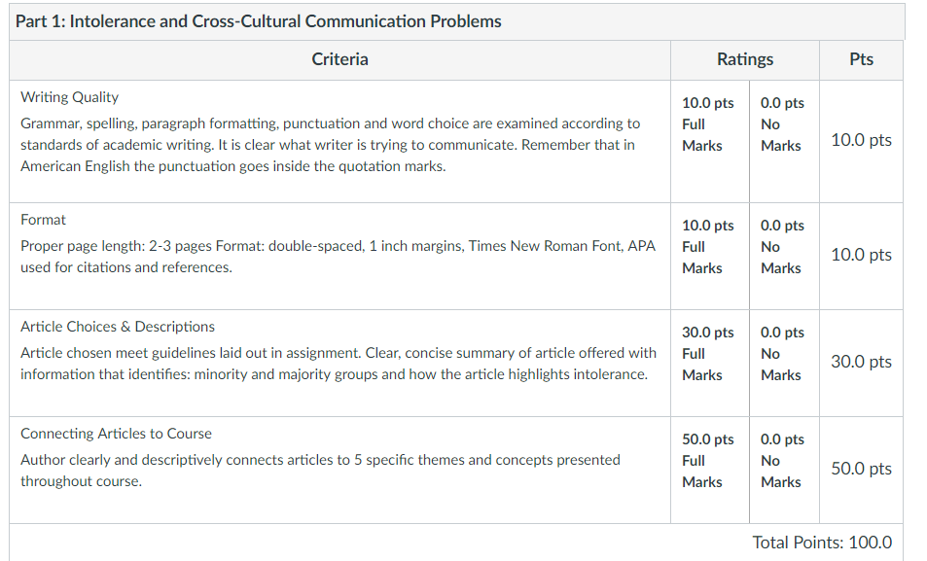Choose 0.0 pts No Marks for Format

click(783, 247)
